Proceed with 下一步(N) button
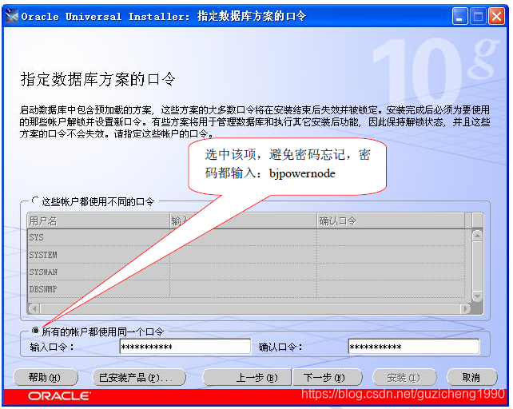 (x=327, y=378)
